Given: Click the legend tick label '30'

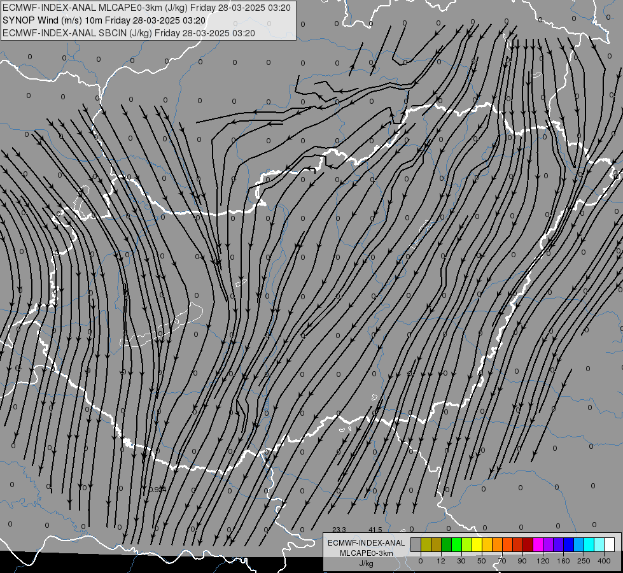Looking at the screenshot, I should point(461,561).
